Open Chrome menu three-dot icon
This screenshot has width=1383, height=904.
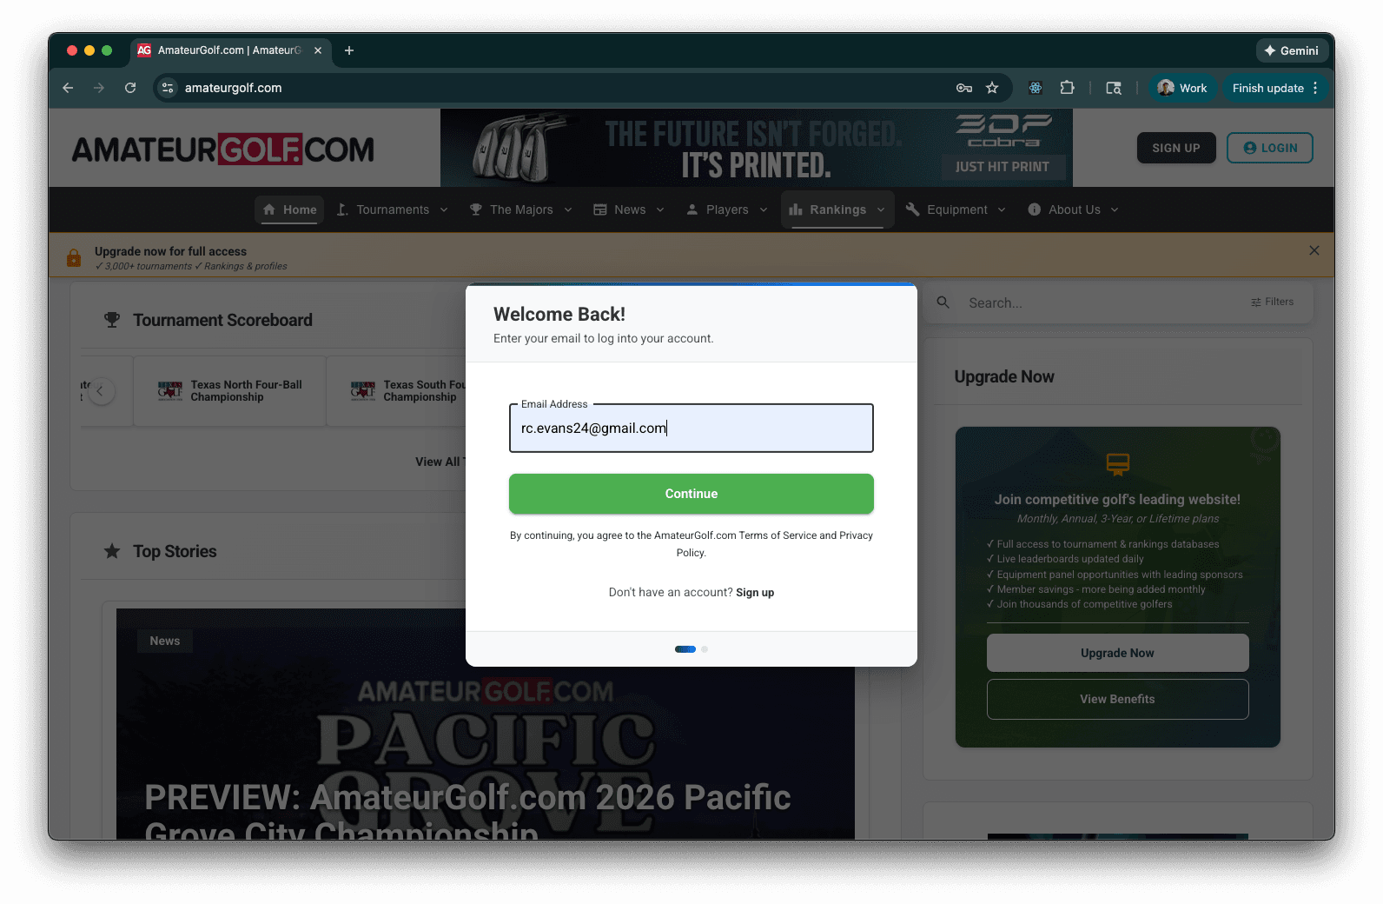tap(1315, 88)
